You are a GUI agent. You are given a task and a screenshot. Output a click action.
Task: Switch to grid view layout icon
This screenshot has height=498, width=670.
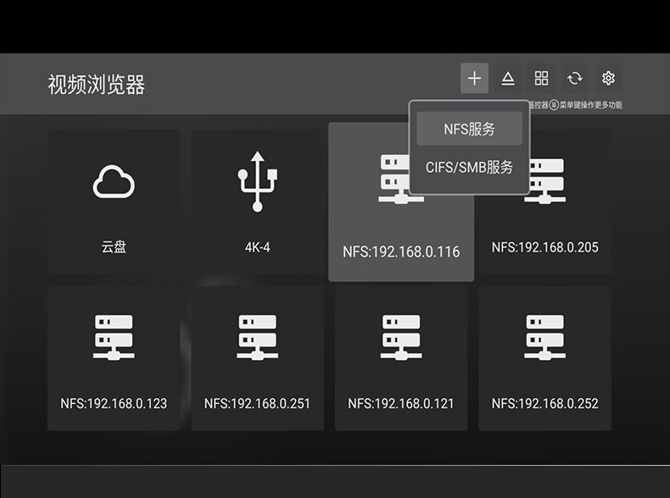click(541, 79)
